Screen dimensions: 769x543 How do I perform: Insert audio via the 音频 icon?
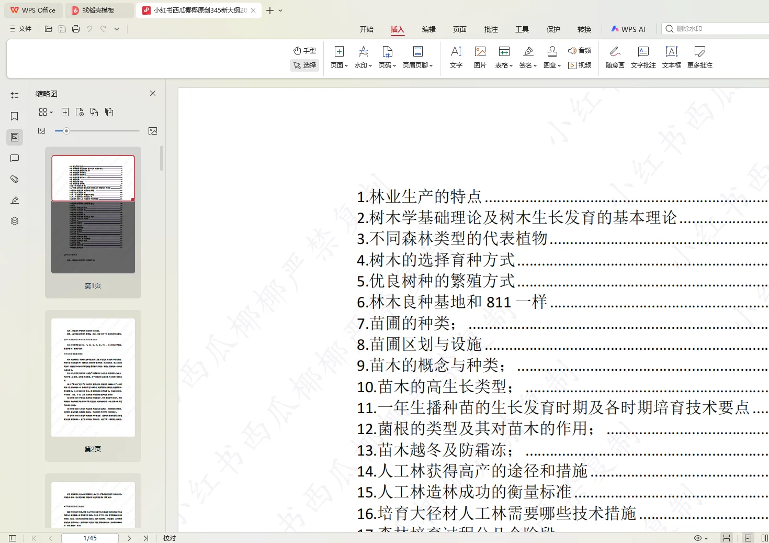580,50
